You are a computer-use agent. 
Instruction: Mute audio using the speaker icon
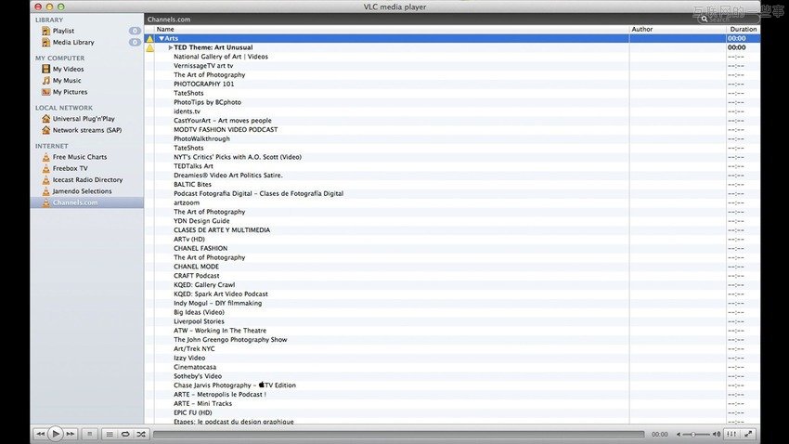679,434
